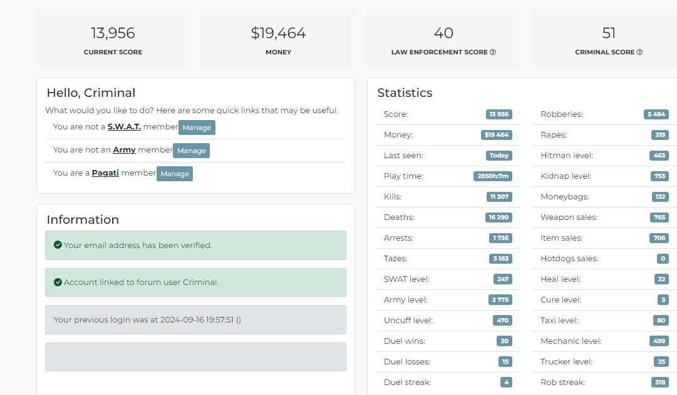The width and height of the screenshot is (677, 395).
Task: Click the Money badge showing $19 464
Action: tap(497, 135)
